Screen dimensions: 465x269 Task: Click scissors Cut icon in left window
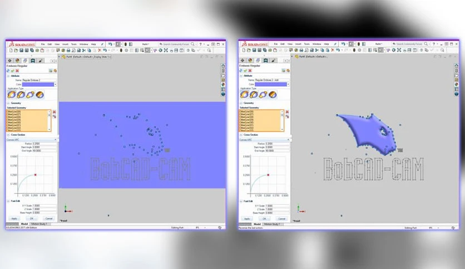tap(84, 51)
